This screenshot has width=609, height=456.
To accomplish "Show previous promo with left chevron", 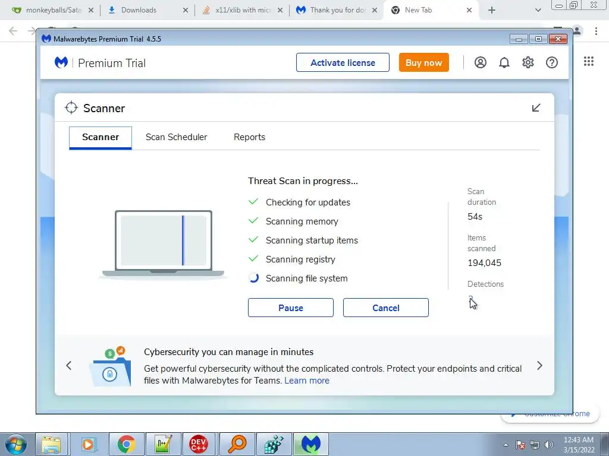I will [69, 365].
